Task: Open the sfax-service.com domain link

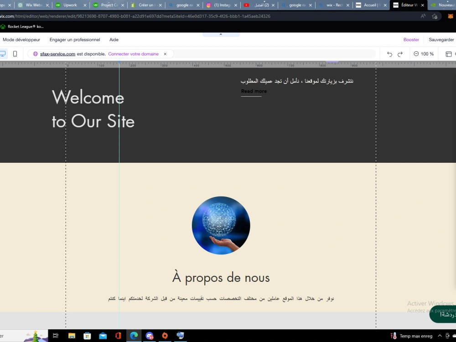Action: 57,54
